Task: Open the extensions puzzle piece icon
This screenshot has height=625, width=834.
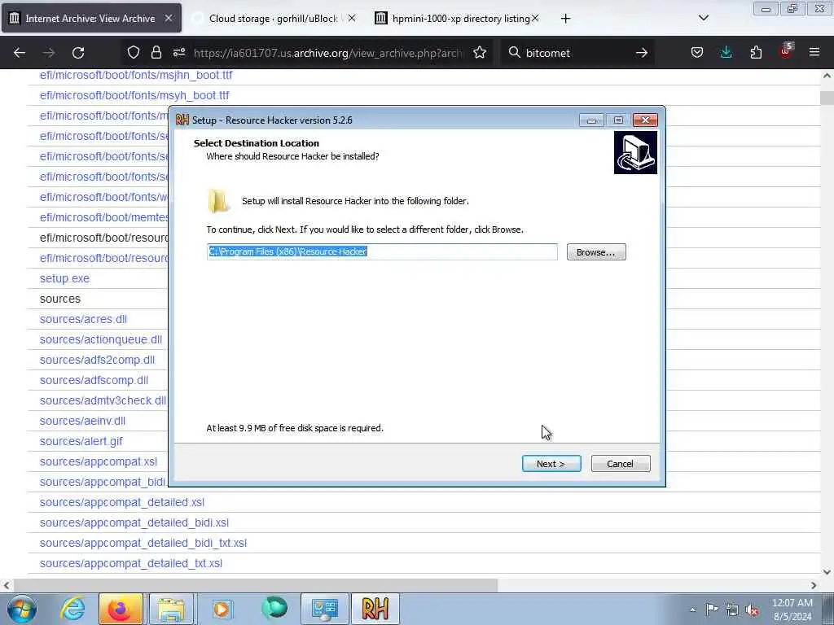Action: coord(756,52)
